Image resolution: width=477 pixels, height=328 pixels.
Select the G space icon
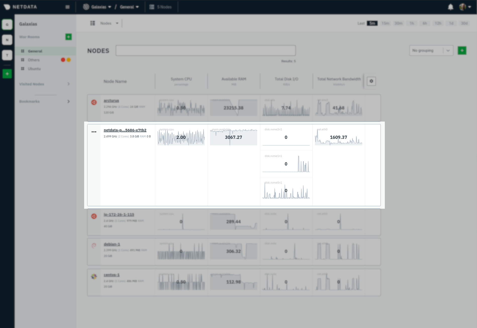click(7, 25)
